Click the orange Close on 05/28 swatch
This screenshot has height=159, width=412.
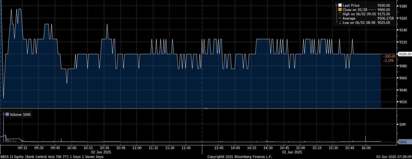pos(340,9)
